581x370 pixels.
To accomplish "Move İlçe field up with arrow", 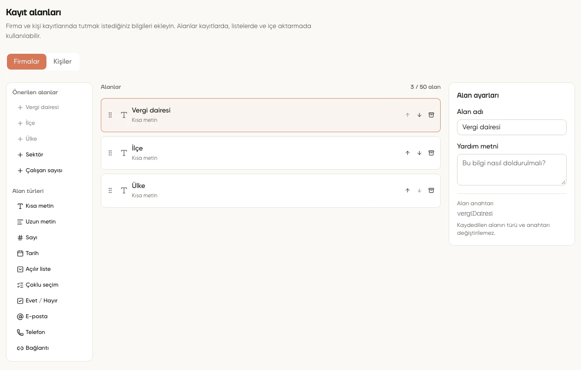I will point(407,153).
